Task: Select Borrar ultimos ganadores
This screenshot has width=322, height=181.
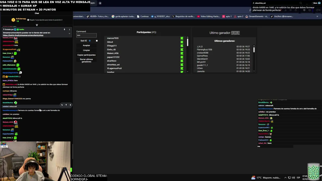Action: 86,60
